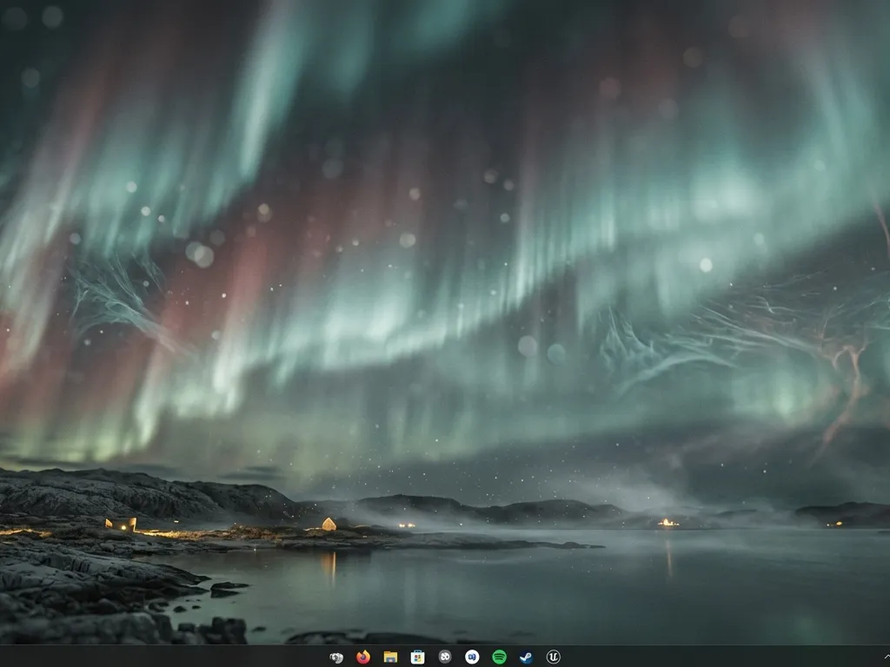This screenshot has height=667, width=890.
Task: Open OBS Studio from the taskbar
Action: point(445,657)
